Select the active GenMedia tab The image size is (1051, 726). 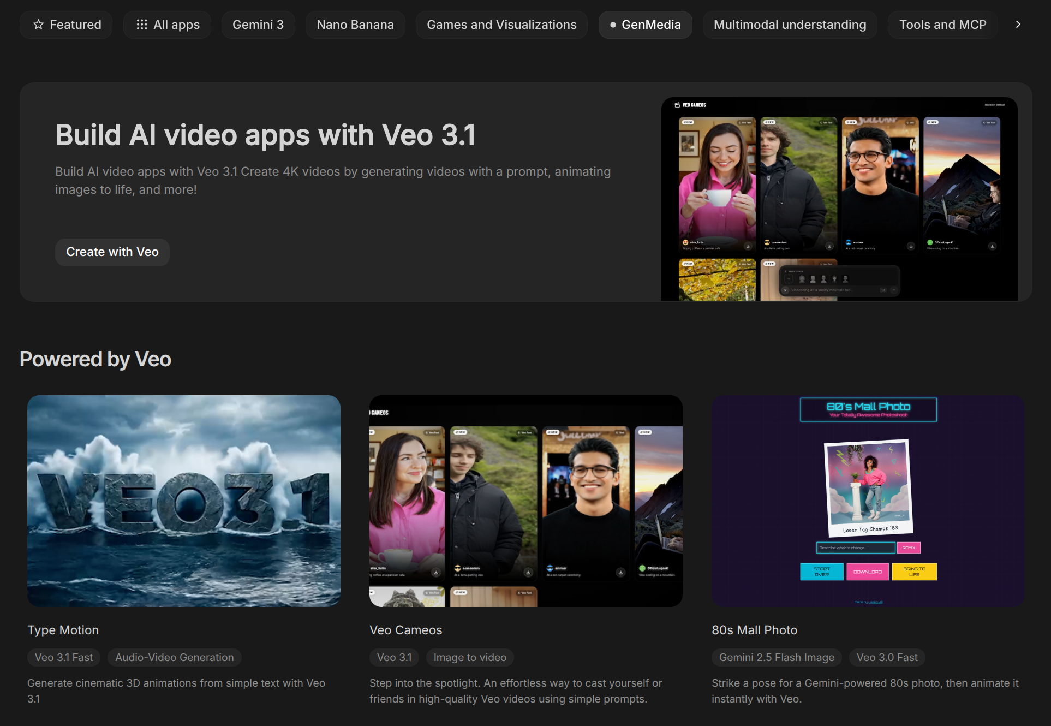click(x=645, y=25)
